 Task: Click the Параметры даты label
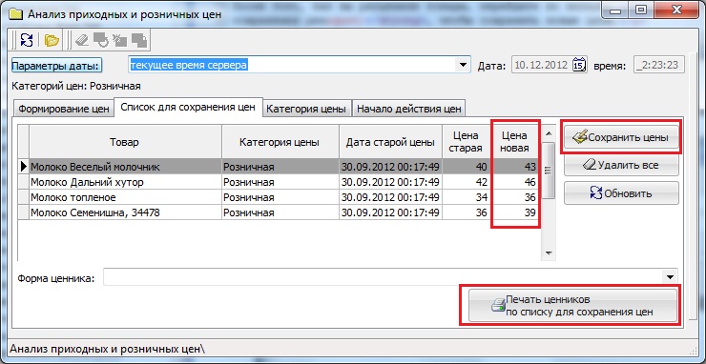point(56,66)
